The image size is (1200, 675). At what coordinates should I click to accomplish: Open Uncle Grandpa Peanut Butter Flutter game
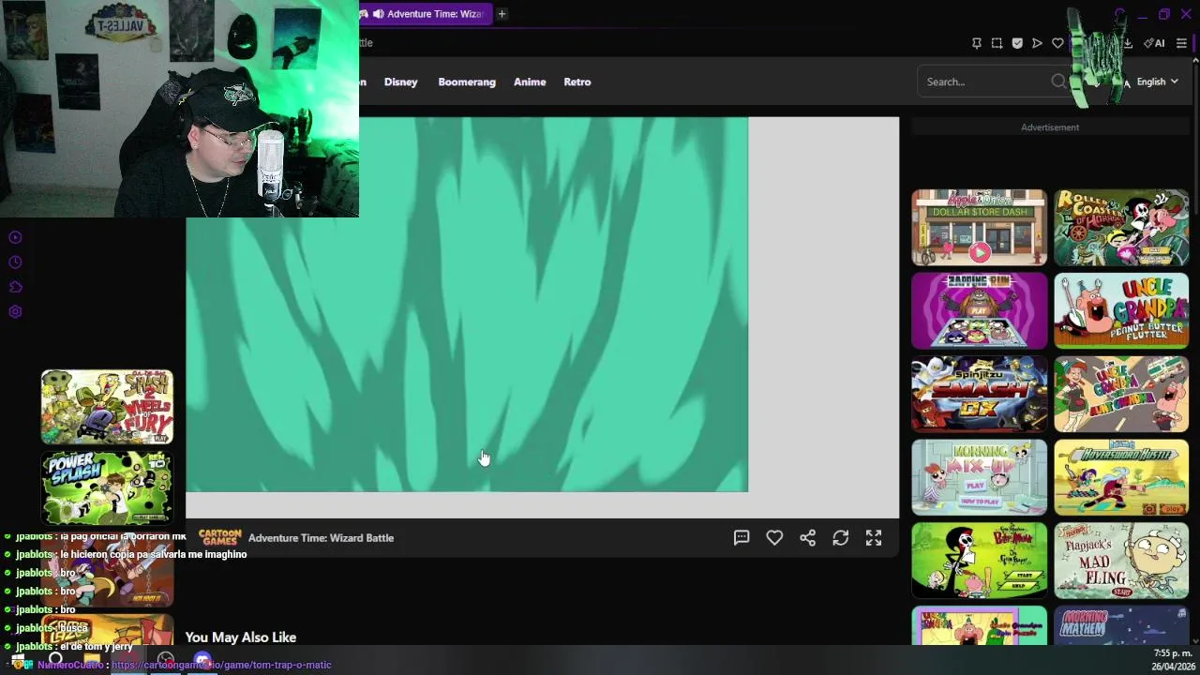[1121, 310]
